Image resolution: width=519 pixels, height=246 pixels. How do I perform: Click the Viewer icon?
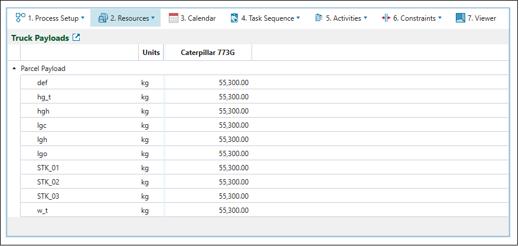point(461,18)
